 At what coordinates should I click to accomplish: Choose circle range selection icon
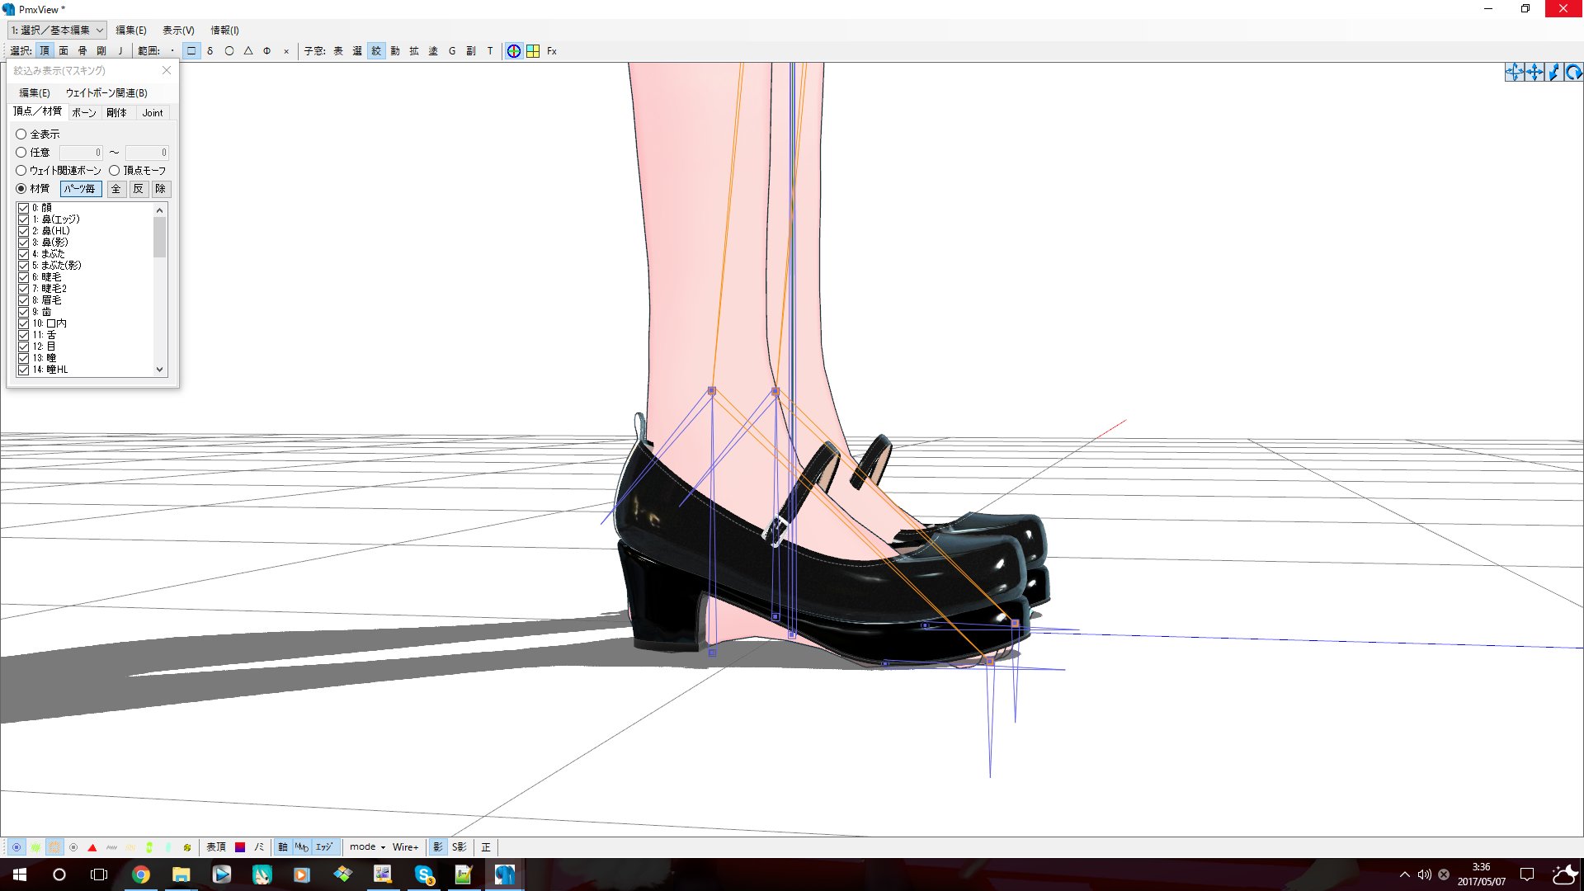tap(229, 51)
